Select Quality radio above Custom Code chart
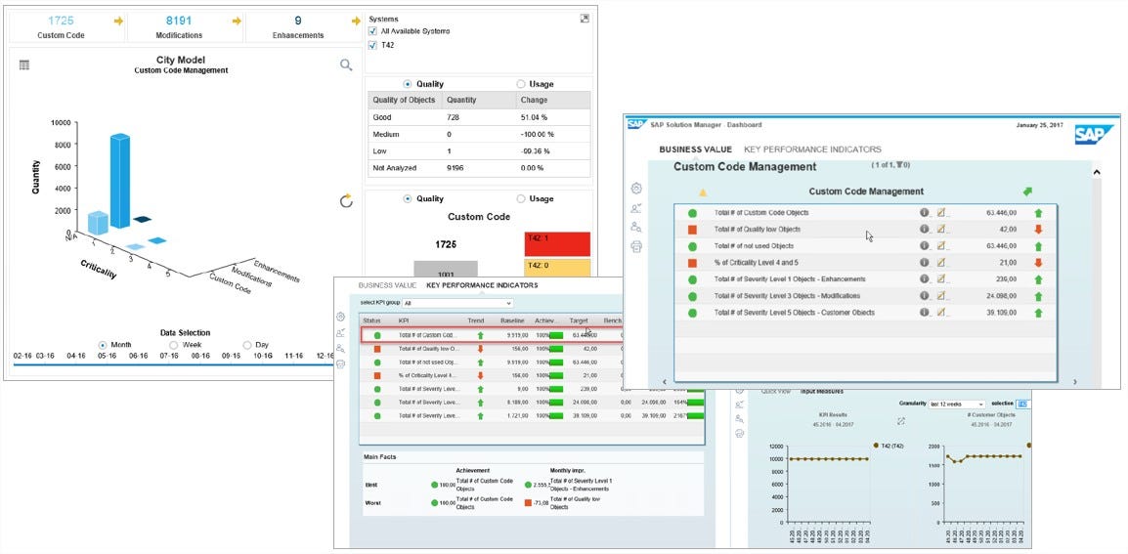1128x554 pixels. (x=408, y=198)
